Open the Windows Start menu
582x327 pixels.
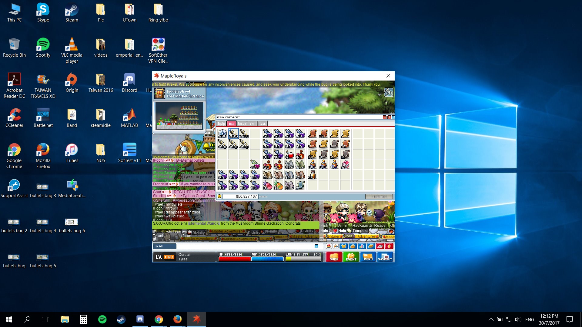coord(9,319)
